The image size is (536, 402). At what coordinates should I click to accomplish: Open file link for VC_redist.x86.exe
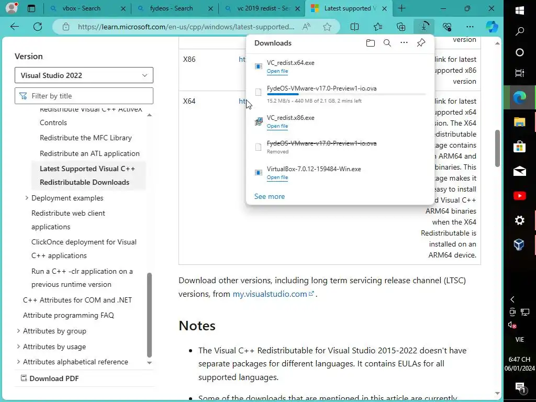(x=277, y=126)
